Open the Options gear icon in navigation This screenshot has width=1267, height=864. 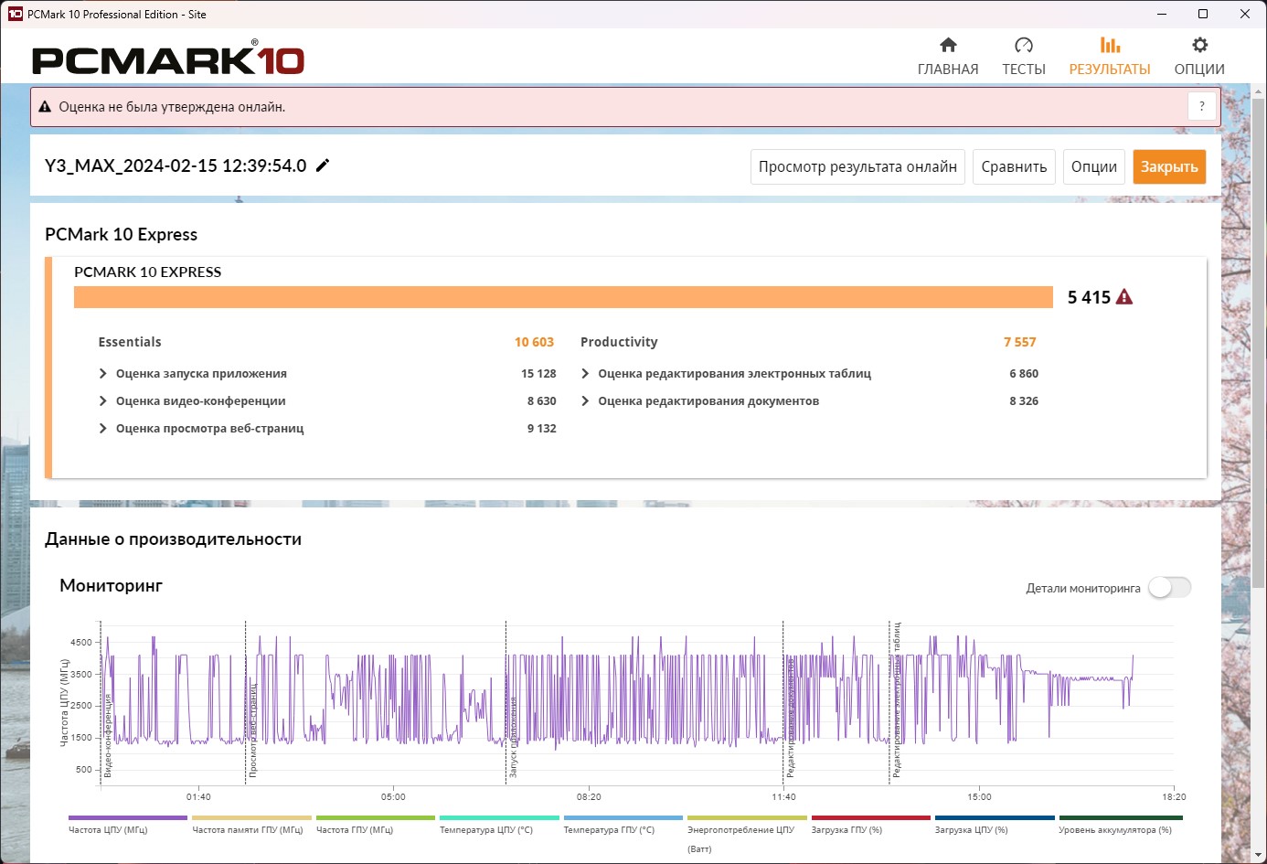[1199, 45]
